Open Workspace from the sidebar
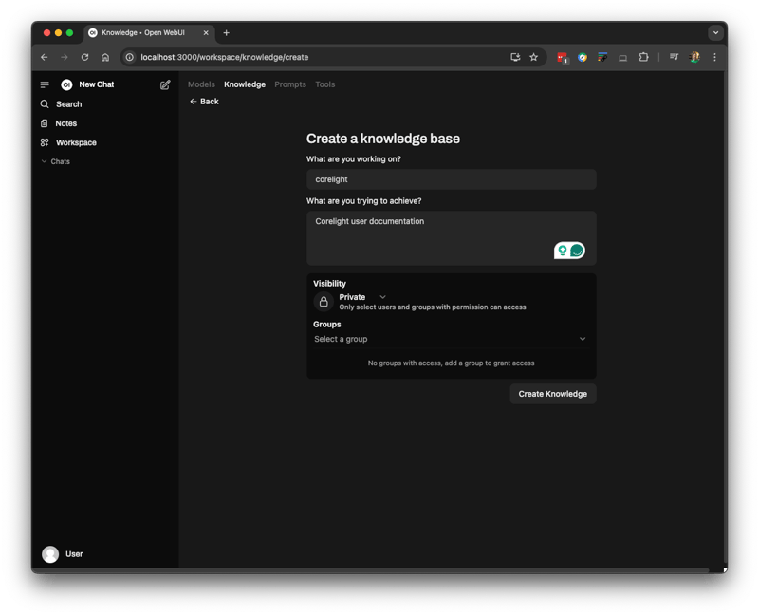759x615 pixels. click(75, 142)
